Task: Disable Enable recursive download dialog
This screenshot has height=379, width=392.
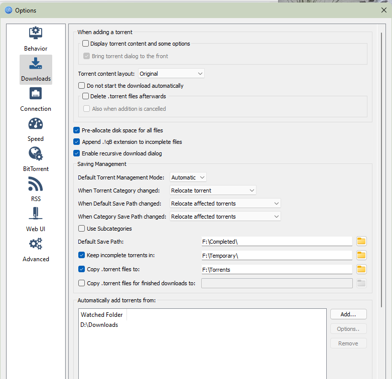Action: click(x=76, y=153)
